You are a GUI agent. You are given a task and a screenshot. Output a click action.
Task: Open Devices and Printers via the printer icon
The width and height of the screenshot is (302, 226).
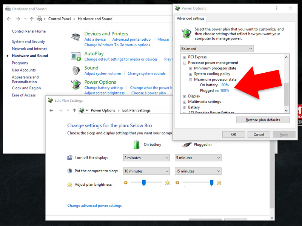pos(75,36)
